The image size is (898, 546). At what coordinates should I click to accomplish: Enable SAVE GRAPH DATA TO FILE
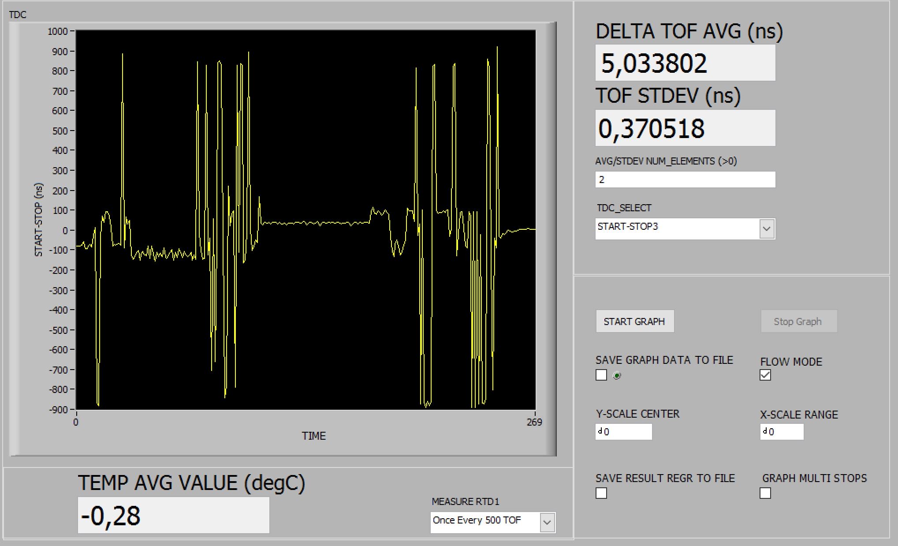pyautogui.click(x=602, y=375)
